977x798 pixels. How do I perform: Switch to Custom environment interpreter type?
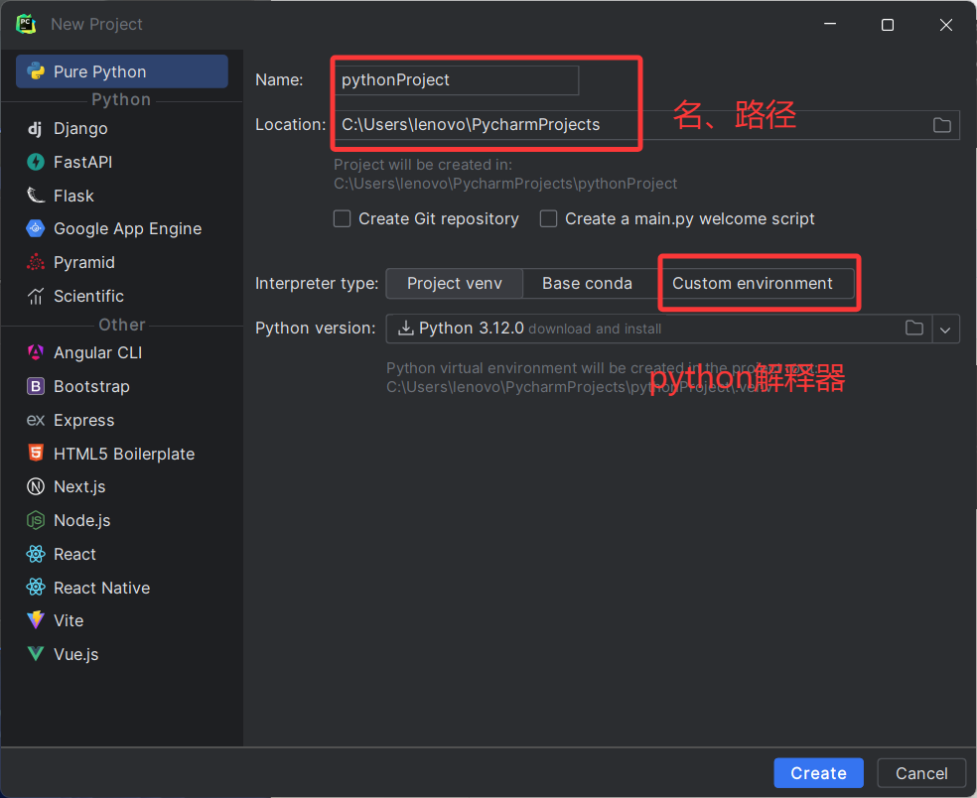pyautogui.click(x=752, y=284)
